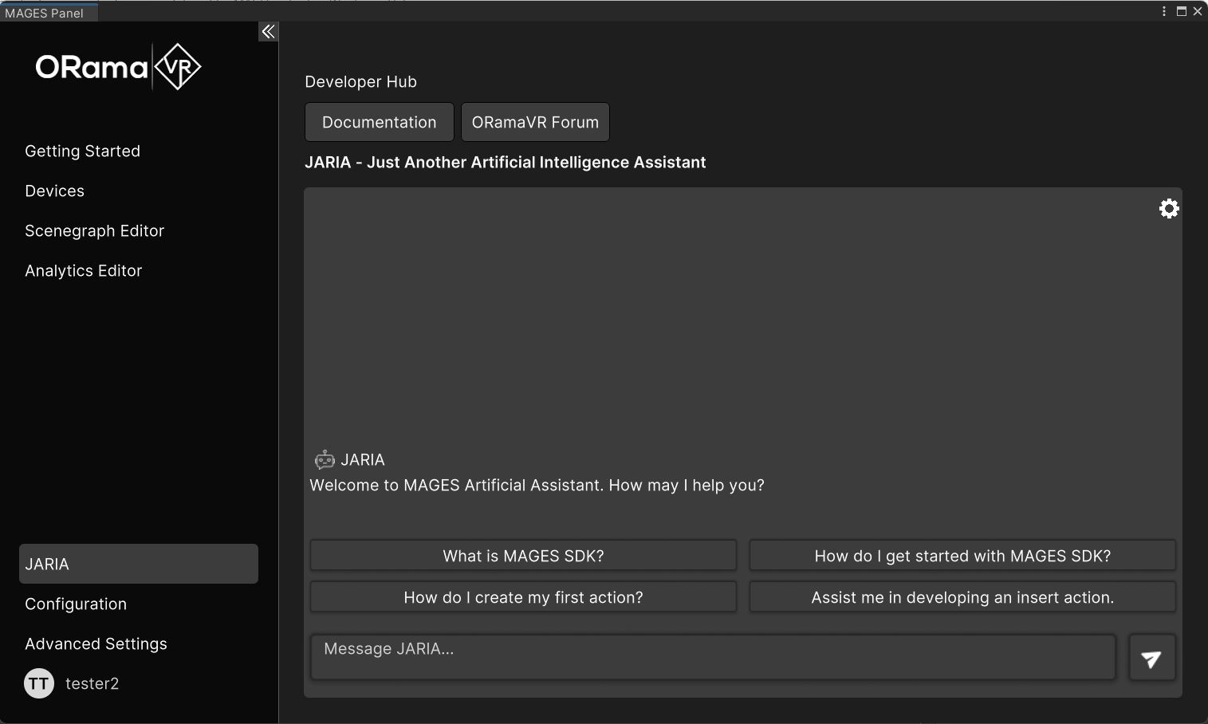1208x724 pixels.
Task: Focus the Message JARIA input field
Action: [x=713, y=657]
